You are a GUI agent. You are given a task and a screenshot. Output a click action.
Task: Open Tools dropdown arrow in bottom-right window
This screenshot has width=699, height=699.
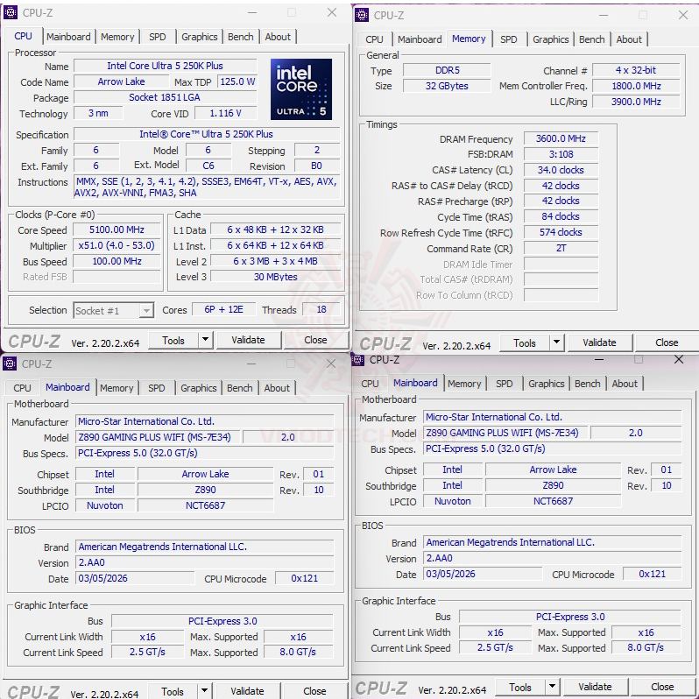(x=552, y=687)
